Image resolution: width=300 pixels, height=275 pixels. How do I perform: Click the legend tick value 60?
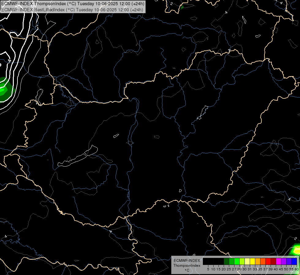coord(297,269)
